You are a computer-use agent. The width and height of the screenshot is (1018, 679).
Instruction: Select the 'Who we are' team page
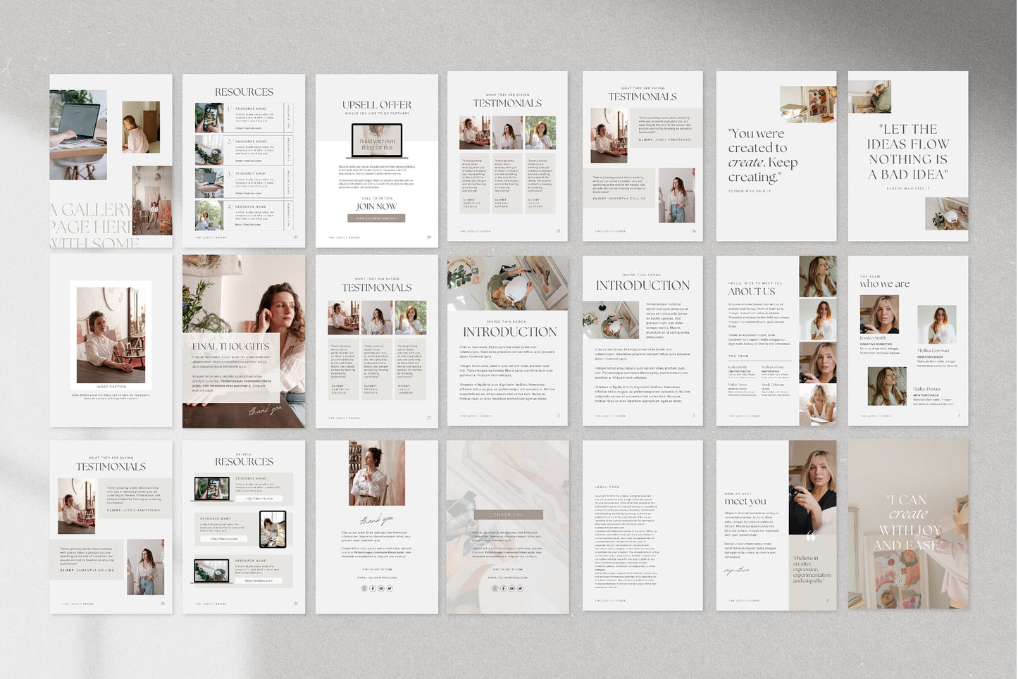click(x=908, y=341)
